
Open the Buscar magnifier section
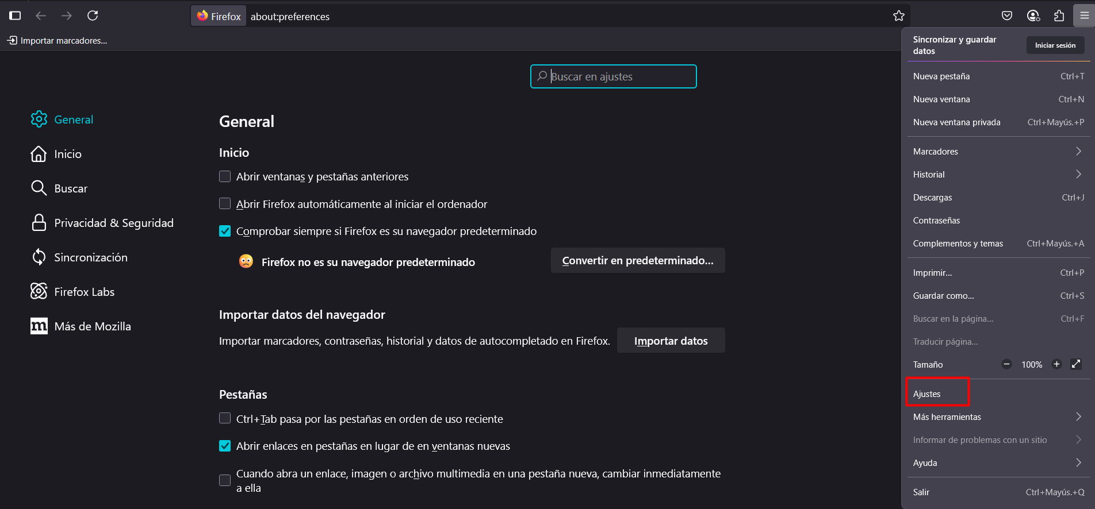(39, 188)
